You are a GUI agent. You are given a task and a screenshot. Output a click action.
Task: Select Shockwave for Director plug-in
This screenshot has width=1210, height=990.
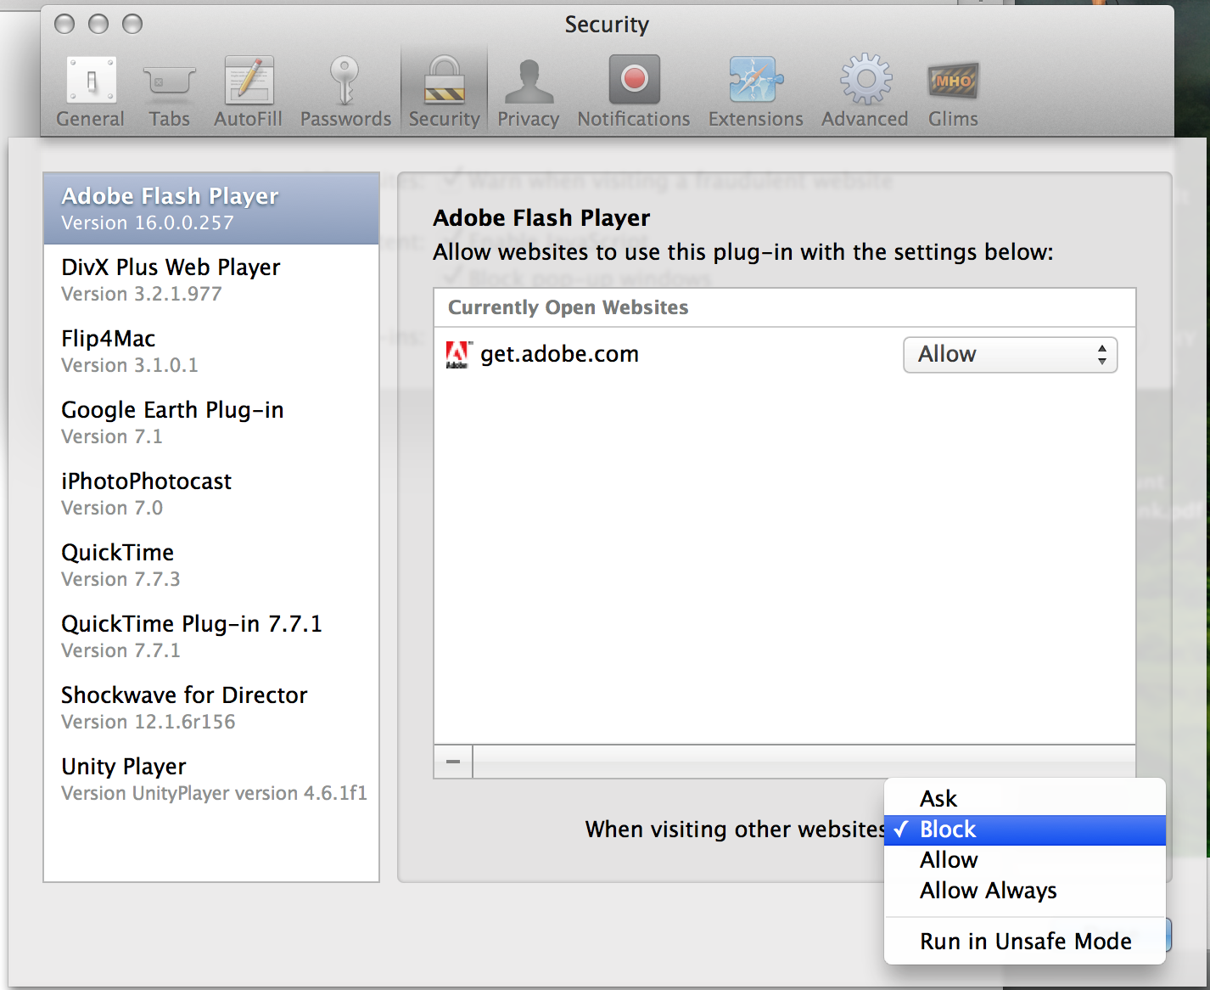coord(211,708)
